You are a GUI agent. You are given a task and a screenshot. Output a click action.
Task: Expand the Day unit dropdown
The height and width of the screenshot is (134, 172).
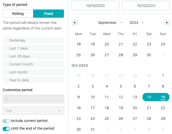pos(33,111)
